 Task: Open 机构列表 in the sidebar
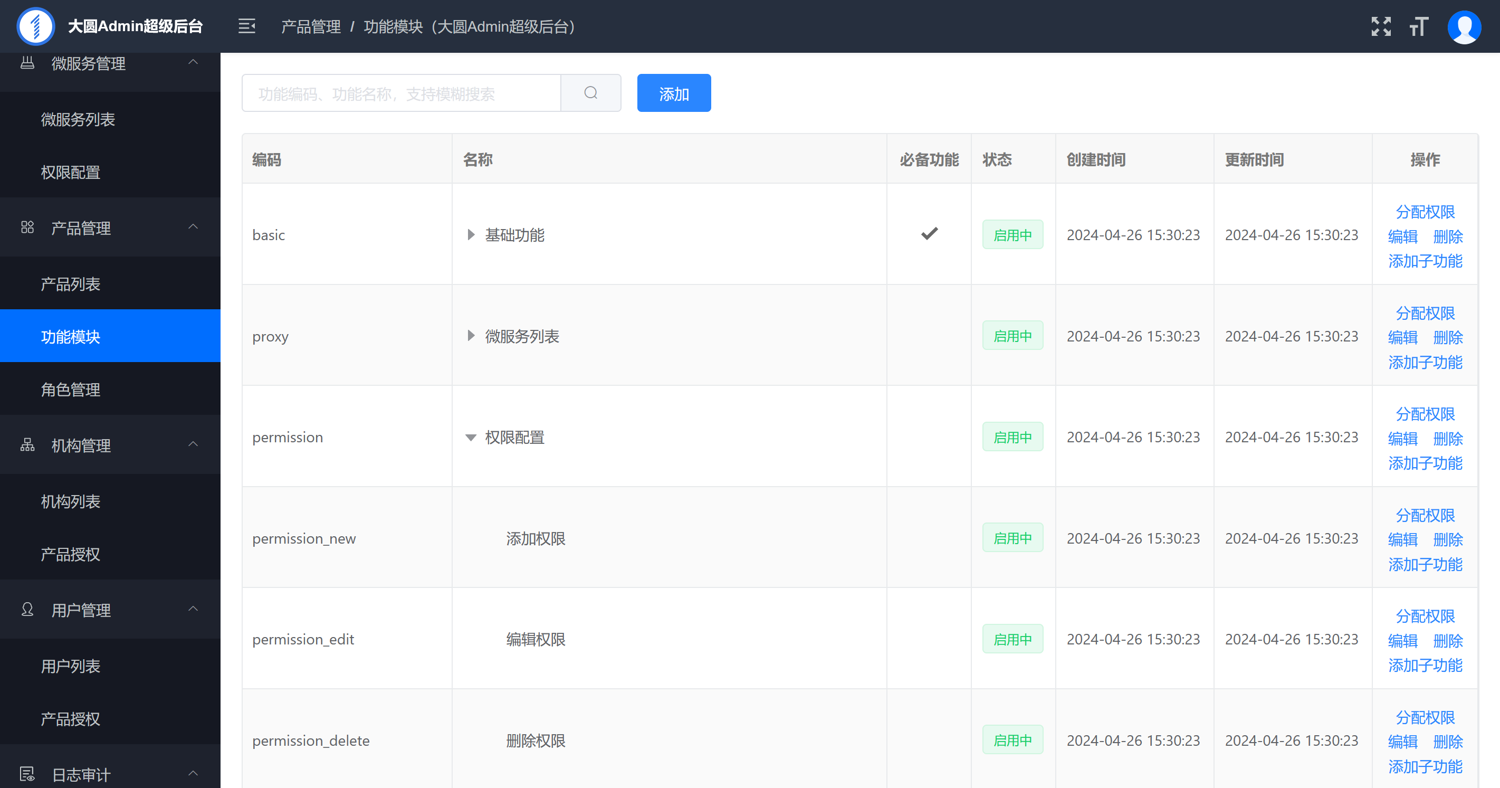(110, 501)
